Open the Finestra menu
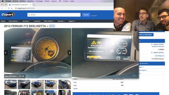 [x=66, y=1]
